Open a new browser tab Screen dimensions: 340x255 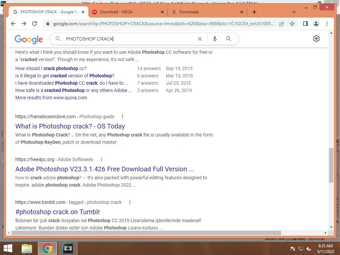tap(254, 12)
